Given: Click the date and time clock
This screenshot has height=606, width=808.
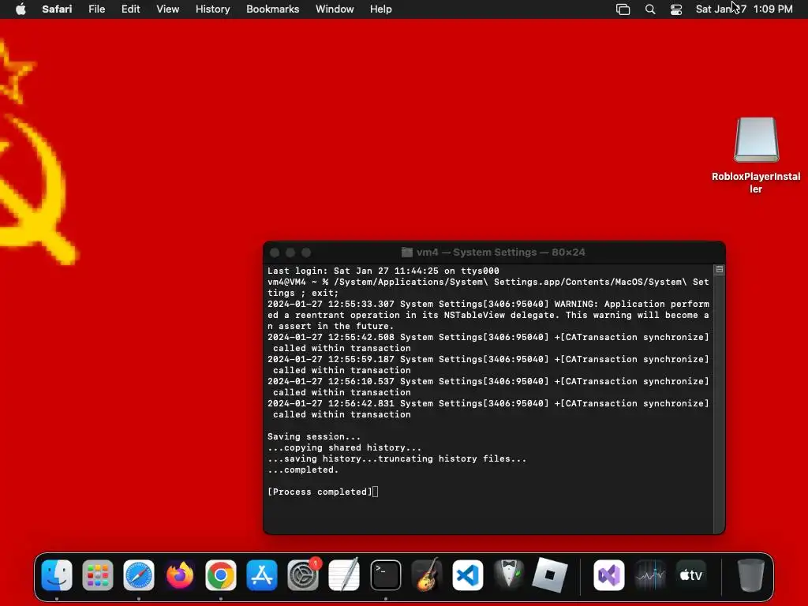Looking at the screenshot, I should (744, 9).
